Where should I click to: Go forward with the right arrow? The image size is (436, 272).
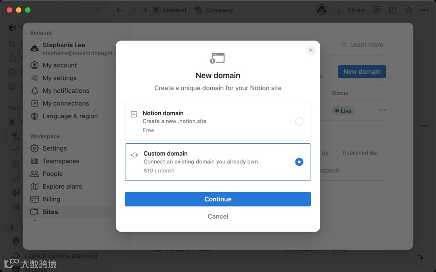click(133, 10)
